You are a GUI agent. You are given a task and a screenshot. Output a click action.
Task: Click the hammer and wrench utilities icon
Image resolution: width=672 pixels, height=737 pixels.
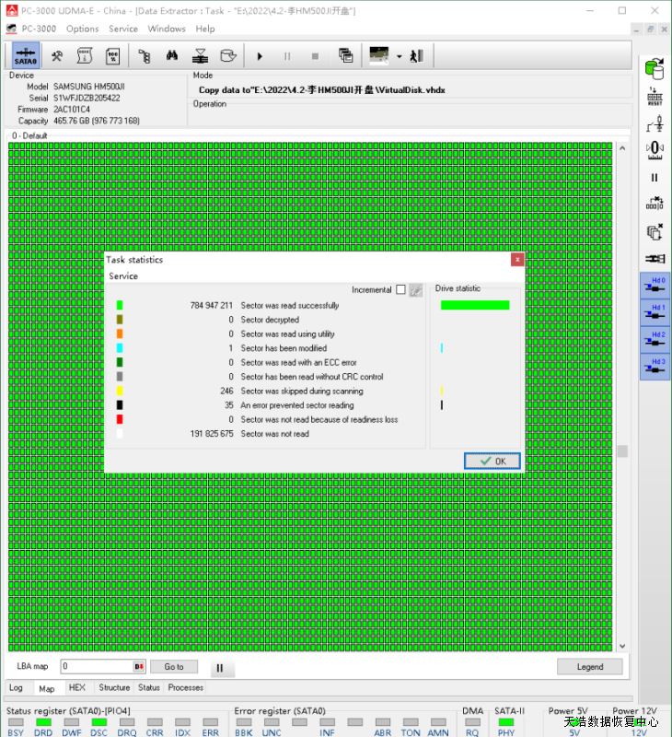[x=57, y=55]
